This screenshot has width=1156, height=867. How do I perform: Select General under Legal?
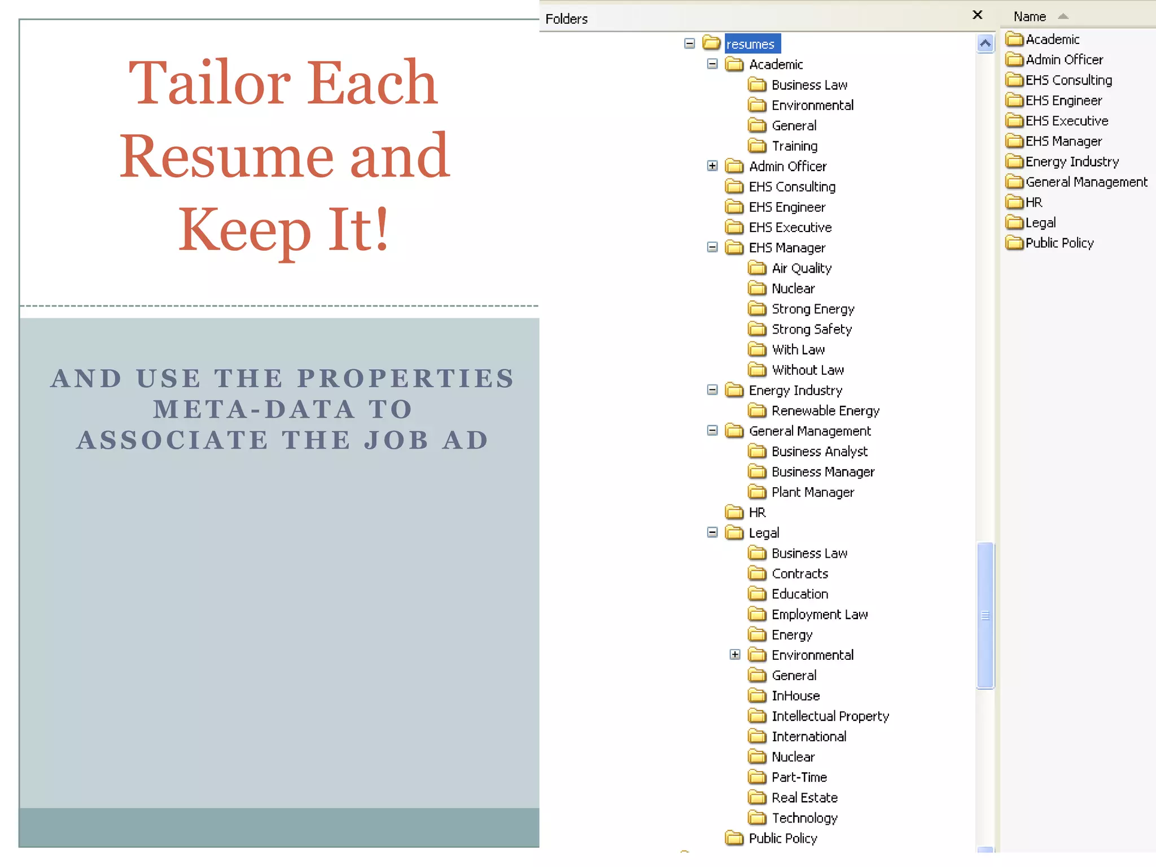point(794,675)
